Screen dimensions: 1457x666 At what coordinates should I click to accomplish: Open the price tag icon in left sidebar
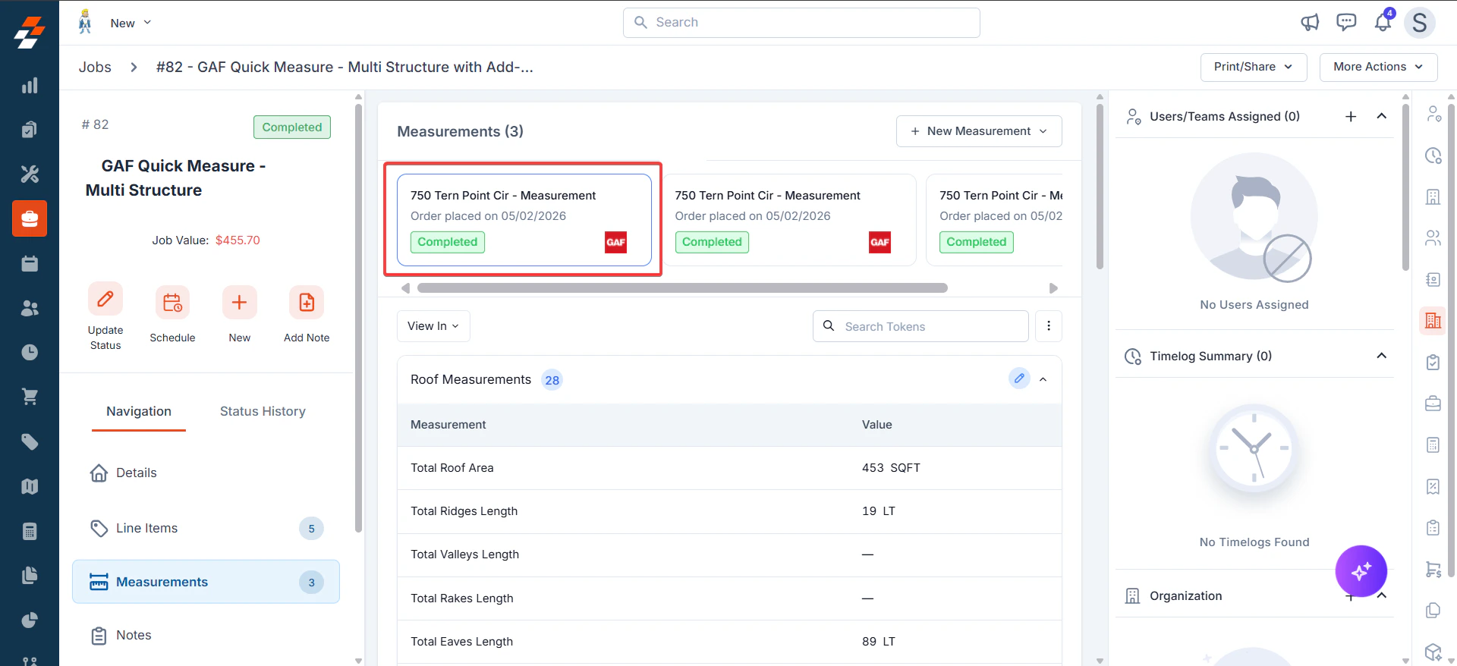click(x=30, y=441)
